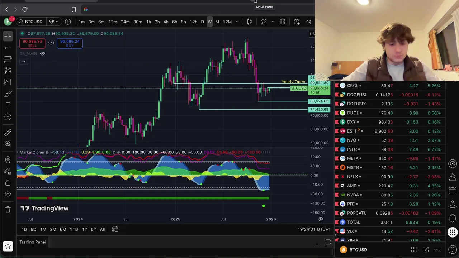Viewport: 459px width, 258px height.
Task: Open the Fibonacci tools in left toolbar
Action: pyautogui.click(x=8, y=59)
